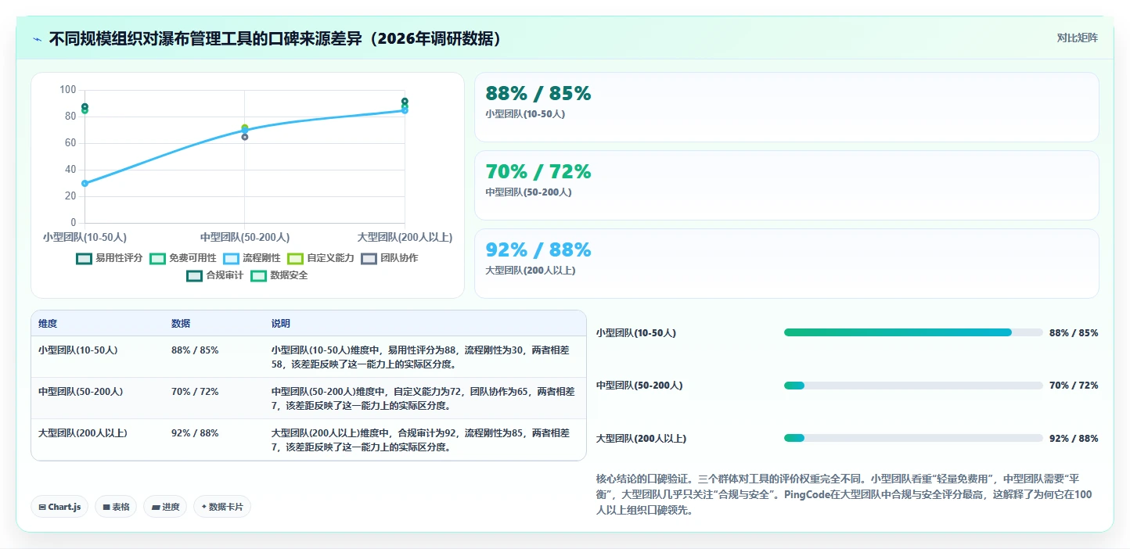The width and height of the screenshot is (1130, 549).
Task: Click 大型团队(200人以上) label beside progress bar
Action: click(641, 439)
